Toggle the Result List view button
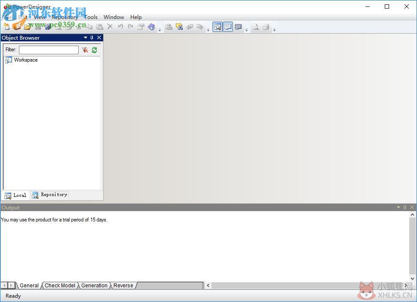 click(x=238, y=27)
